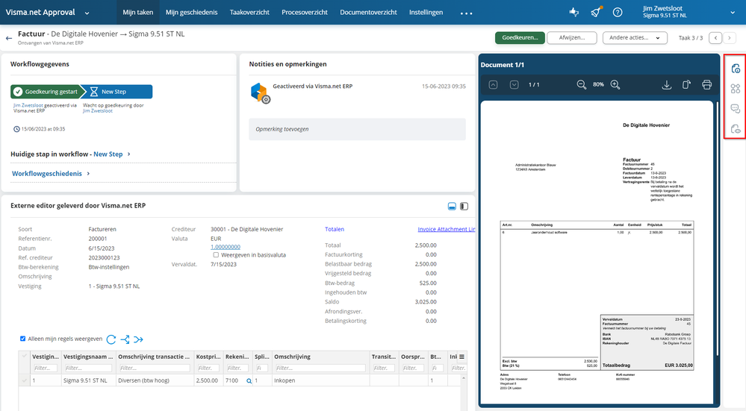Open the comments panel in right sidebar
Viewport: 746px width, 411px height.
pyautogui.click(x=735, y=109)
